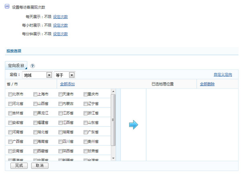
Task: Collapse the 设置每访客展现次数 section
Action: [x=7, y=6]
